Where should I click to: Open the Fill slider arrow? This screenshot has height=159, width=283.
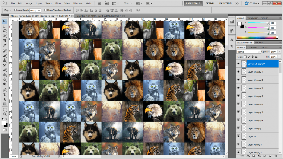(279, 57)
